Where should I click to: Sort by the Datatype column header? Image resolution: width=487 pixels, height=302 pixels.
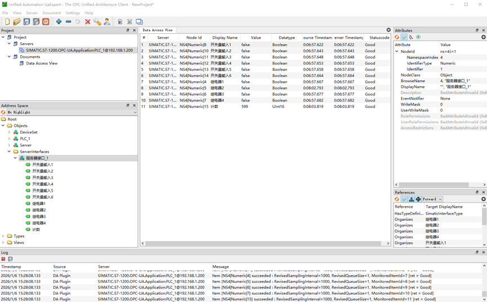point(287,38)
